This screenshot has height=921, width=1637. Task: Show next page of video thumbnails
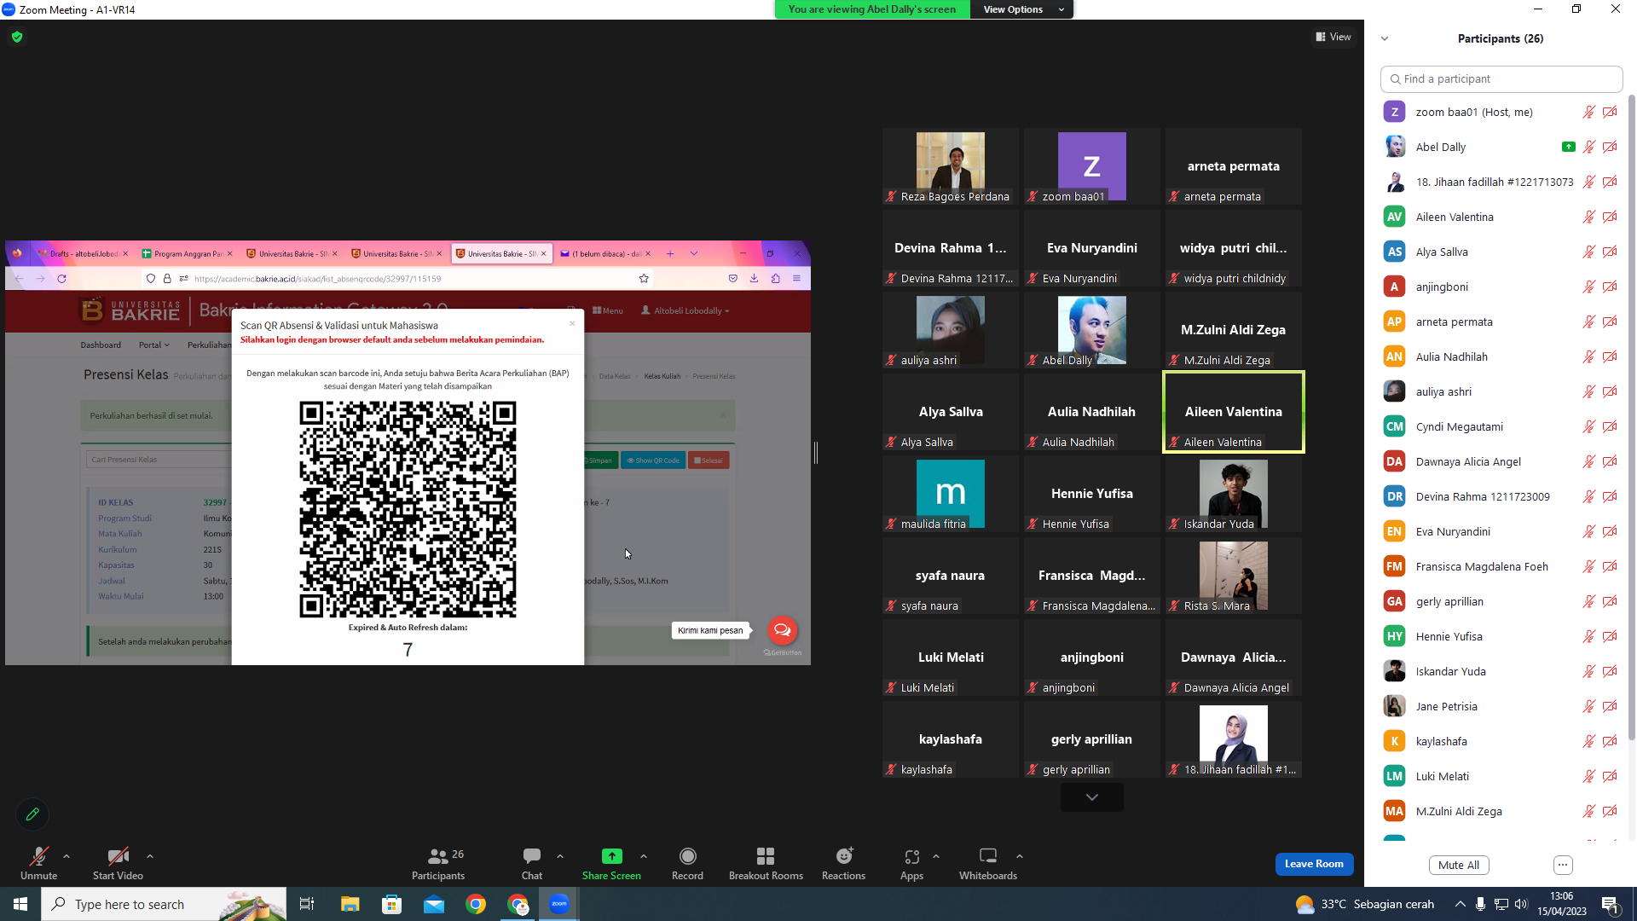click(x=1092, y=797)
